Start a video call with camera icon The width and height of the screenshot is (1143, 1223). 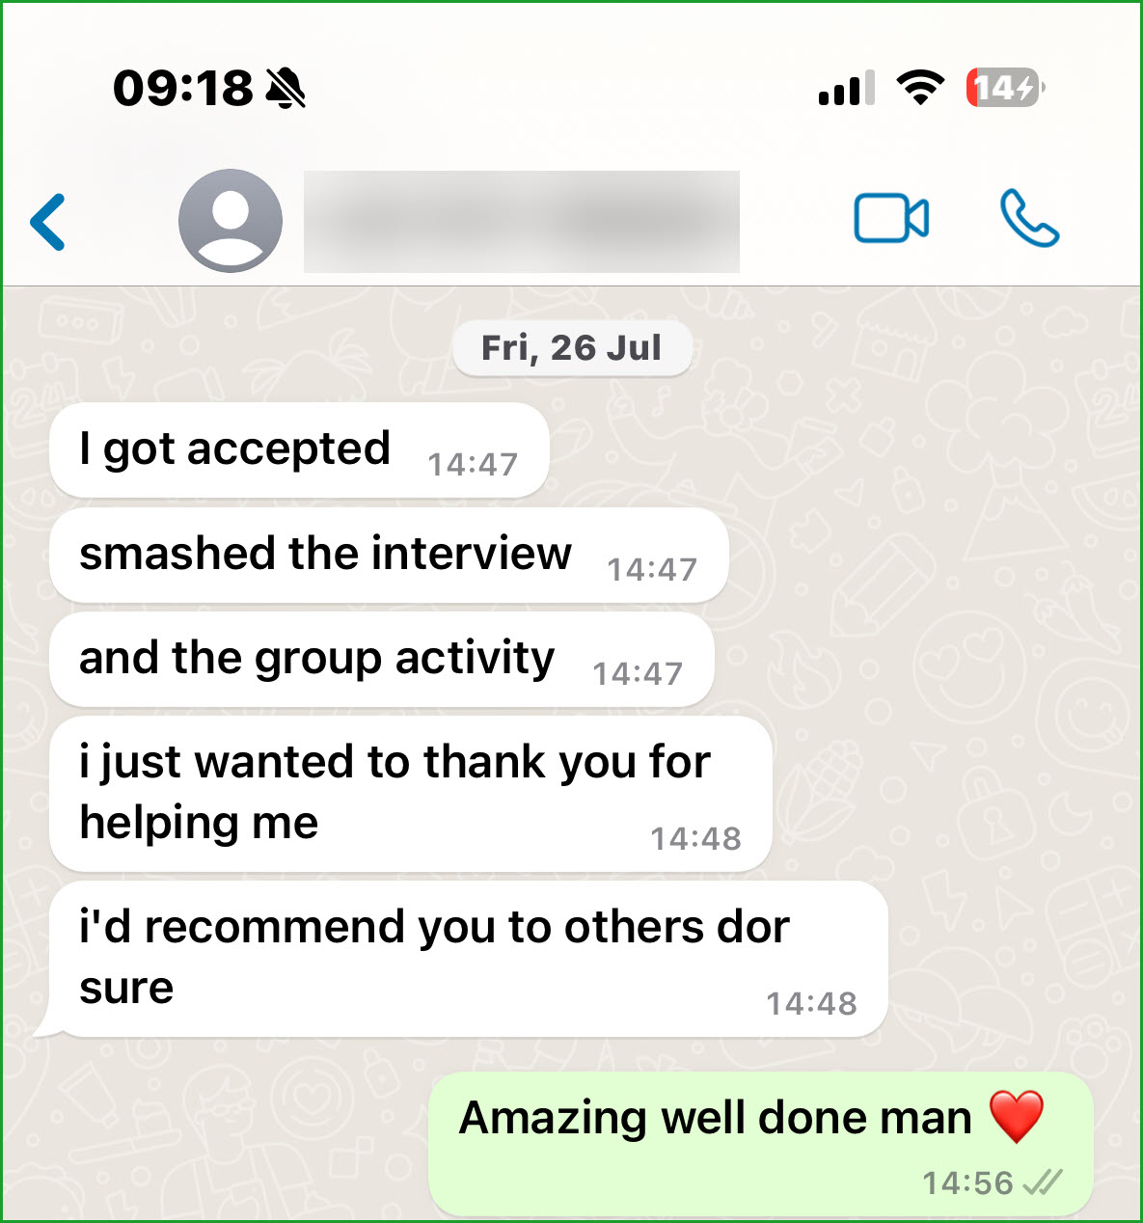click(x=891, y=218)
